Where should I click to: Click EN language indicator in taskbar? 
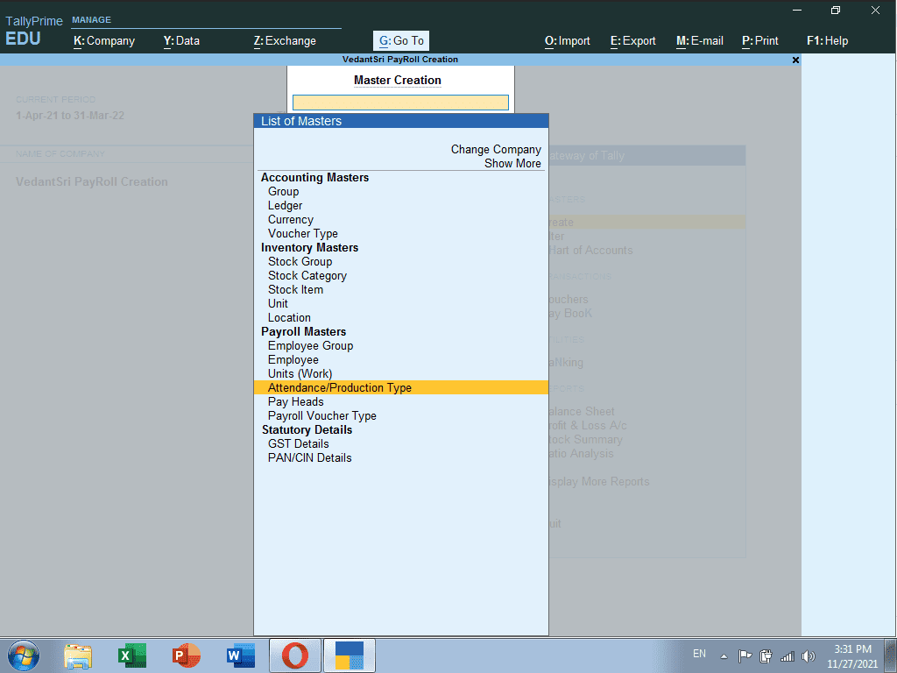(699, 654)
